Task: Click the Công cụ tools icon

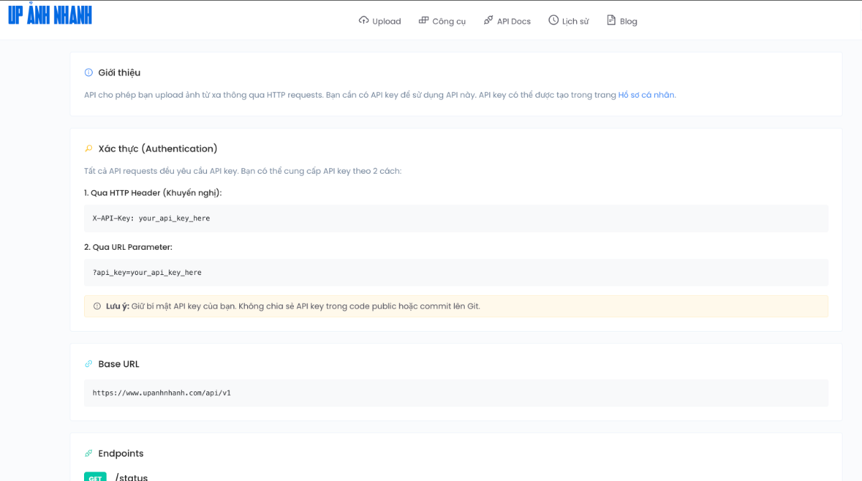Action: [424, 20]
